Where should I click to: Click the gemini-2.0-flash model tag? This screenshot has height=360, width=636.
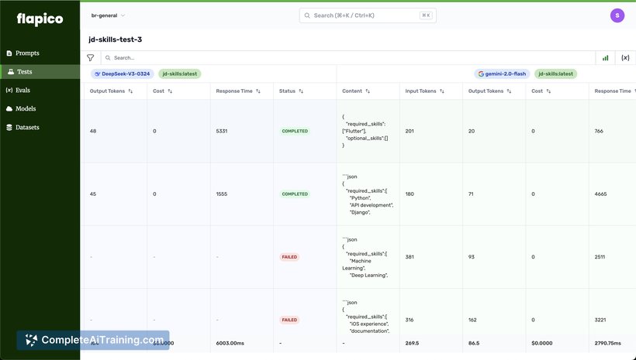coord(502,74)
